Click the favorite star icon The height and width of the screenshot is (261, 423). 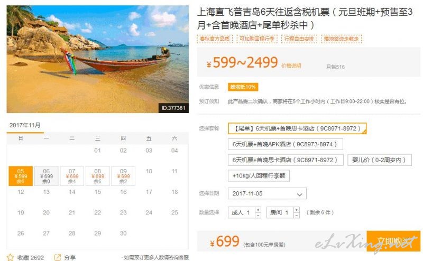click(x=10, y=257)
